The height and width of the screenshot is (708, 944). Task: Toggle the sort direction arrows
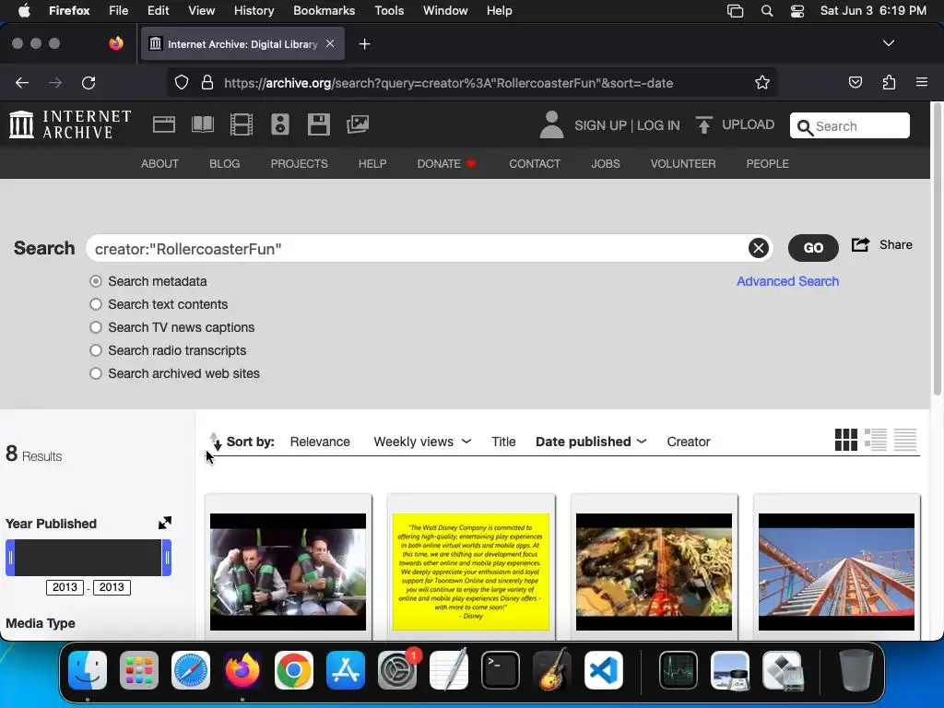point(215,442)
